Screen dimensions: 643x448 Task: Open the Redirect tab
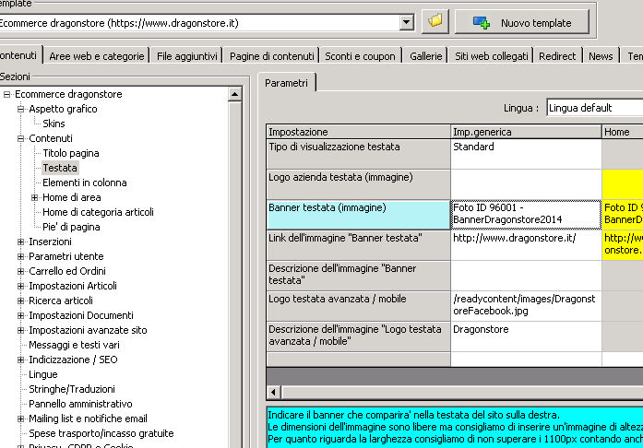coord(557,56)
